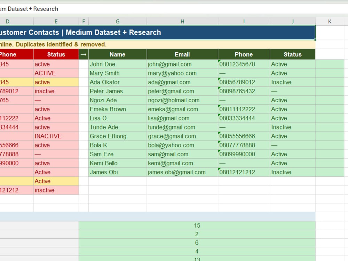Viewport: 348px width, 261px height.
Task: Select phone cell 08012121212
Action: click(244, 172)
